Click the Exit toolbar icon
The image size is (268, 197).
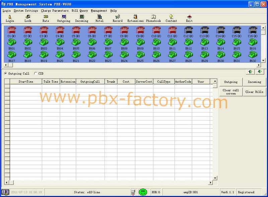pos(189,18)
